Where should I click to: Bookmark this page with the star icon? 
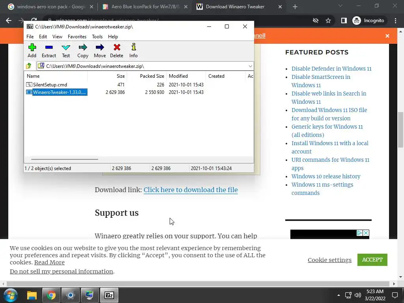[328, 21]
